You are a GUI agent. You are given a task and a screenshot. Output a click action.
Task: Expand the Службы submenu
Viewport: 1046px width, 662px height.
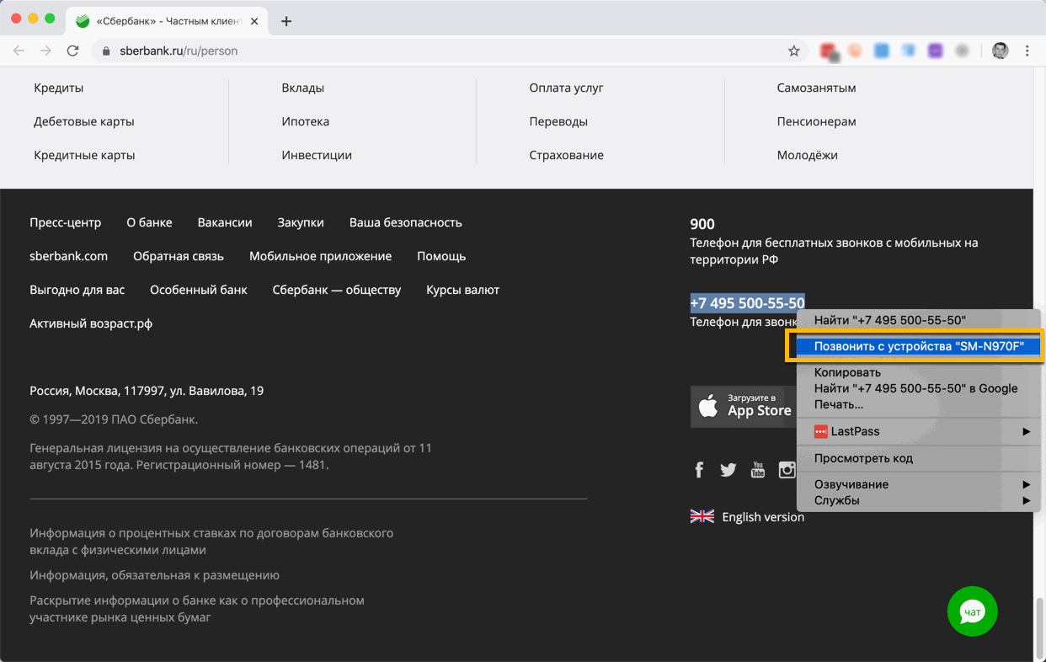pos(918,500)
